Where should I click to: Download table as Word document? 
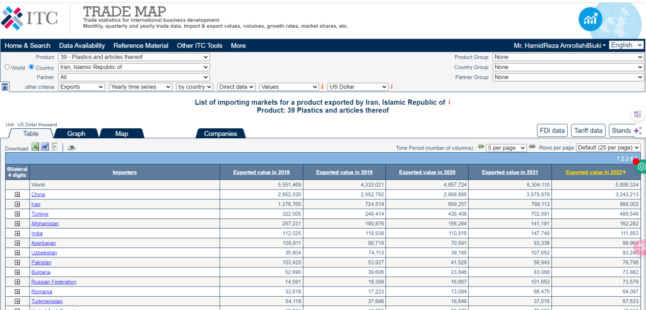45,146
